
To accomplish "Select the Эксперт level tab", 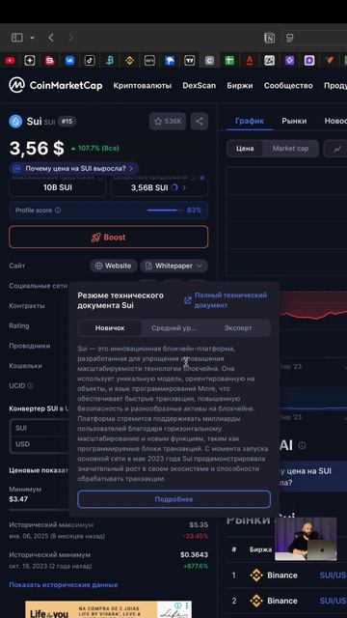I will tap(238, 328).
